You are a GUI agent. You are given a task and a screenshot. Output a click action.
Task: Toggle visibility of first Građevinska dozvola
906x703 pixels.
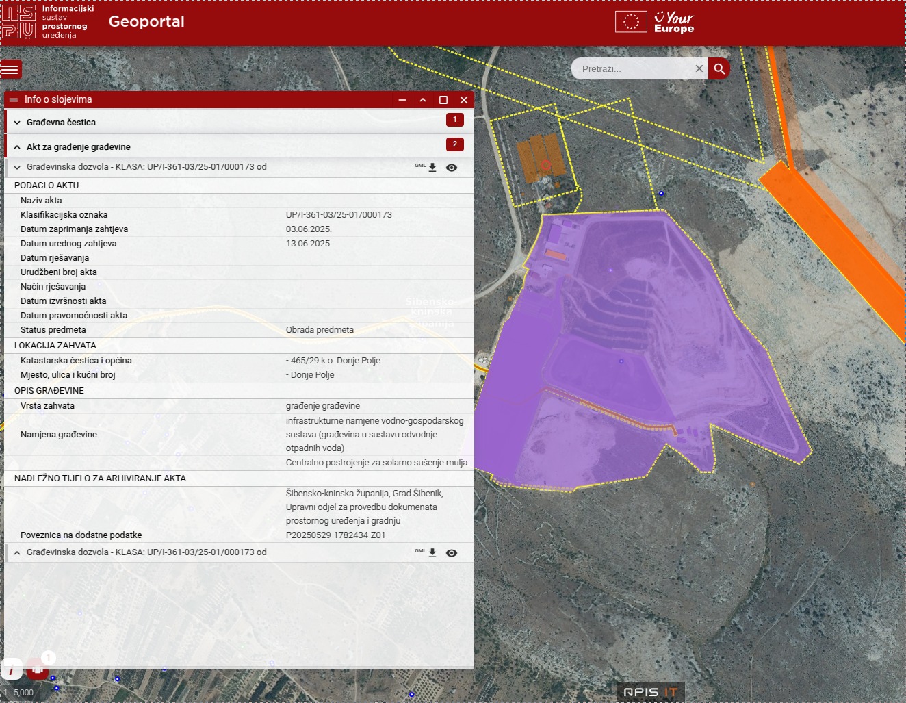pyautogui.click(x=452, y=167)
